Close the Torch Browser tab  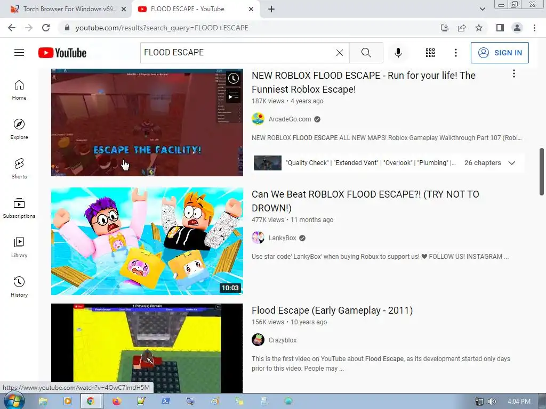(124, 9)
